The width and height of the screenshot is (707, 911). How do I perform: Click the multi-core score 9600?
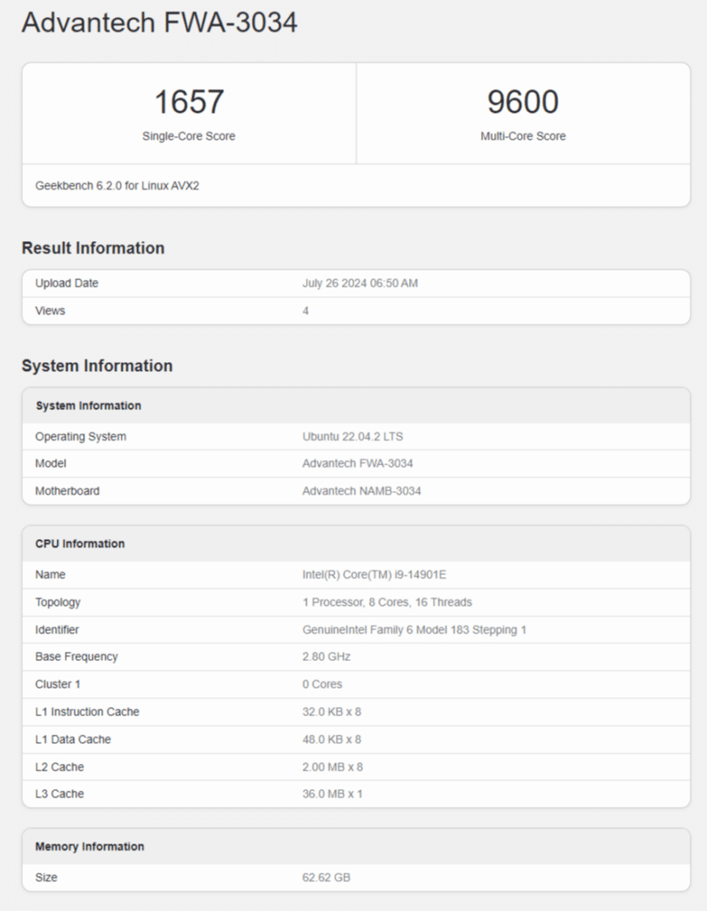[x=523, y=101]
